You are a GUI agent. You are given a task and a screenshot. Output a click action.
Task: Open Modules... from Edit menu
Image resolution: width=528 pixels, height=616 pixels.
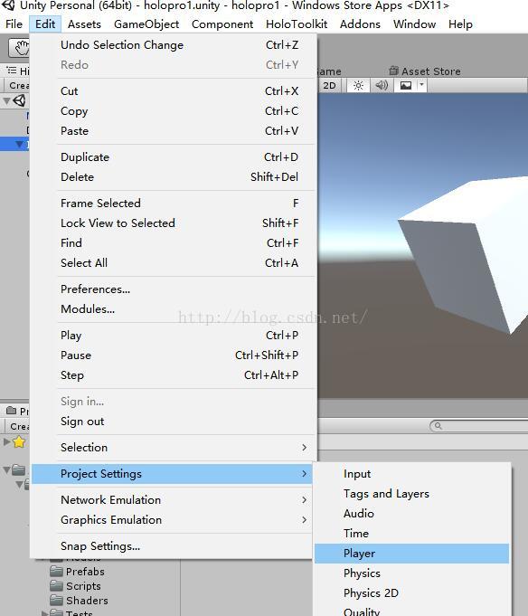click(173, 308)
